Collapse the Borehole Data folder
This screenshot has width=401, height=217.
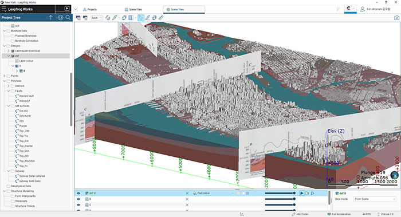5,31
